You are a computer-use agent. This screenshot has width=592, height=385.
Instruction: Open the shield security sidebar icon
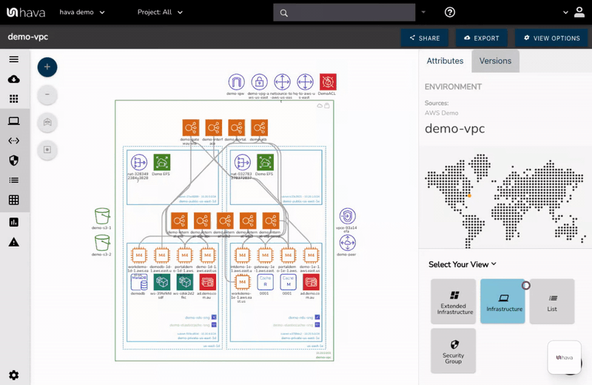coord(13,160)
